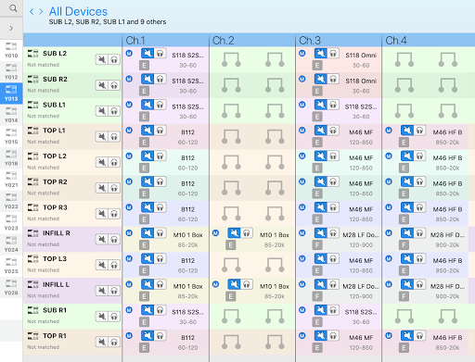Image resolution: width=475 pixels, height=362 pixels.
Task: Toggle Ch.1 mute on the TOP L1 row
Action: 148,131
